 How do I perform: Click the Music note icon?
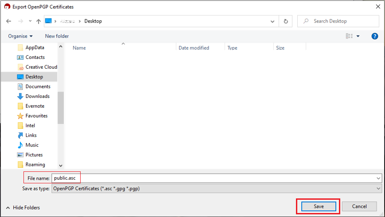coord(20,145)
